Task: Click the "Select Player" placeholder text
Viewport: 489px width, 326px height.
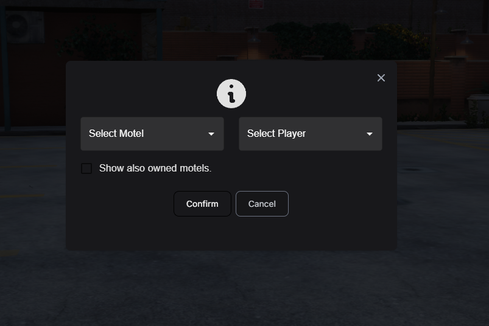Action: pos(276,134)
